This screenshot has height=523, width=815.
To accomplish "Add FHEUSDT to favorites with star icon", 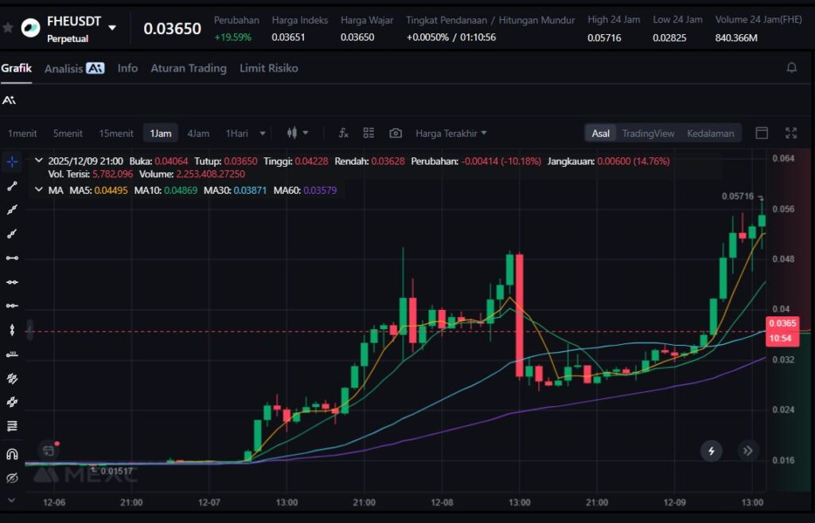I will tap(8, 28).
